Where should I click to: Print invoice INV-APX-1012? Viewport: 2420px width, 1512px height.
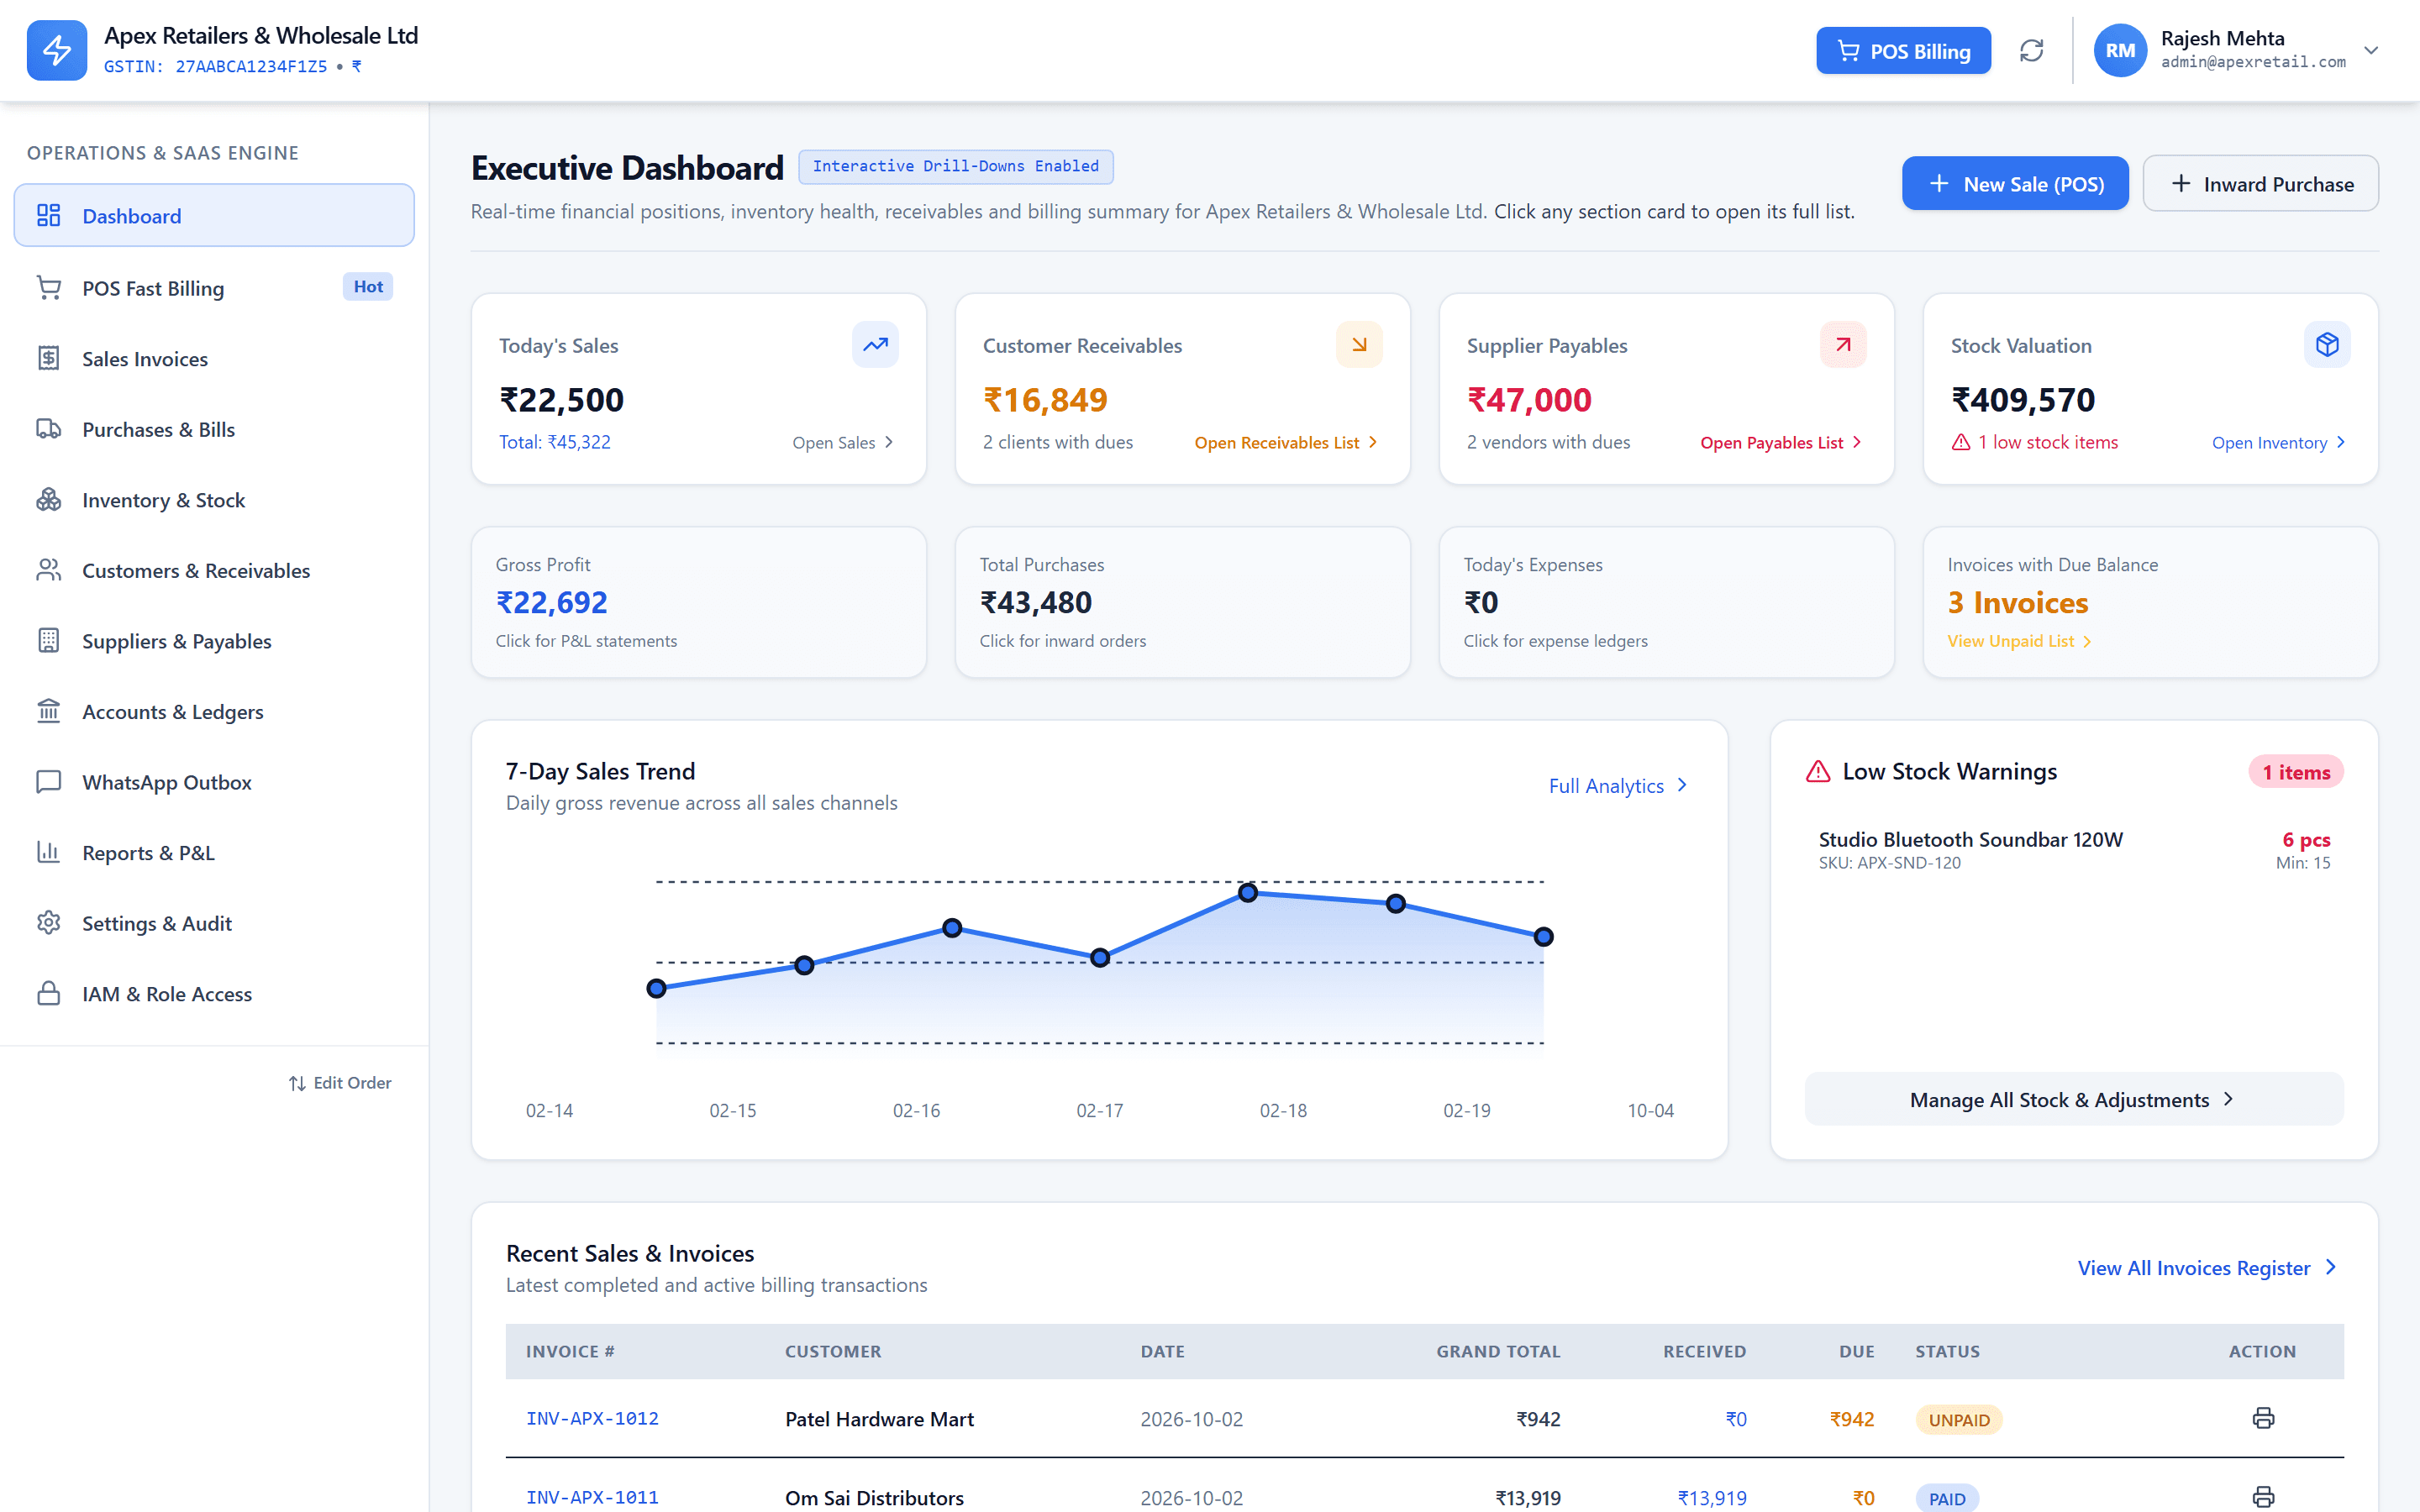2263,1418
